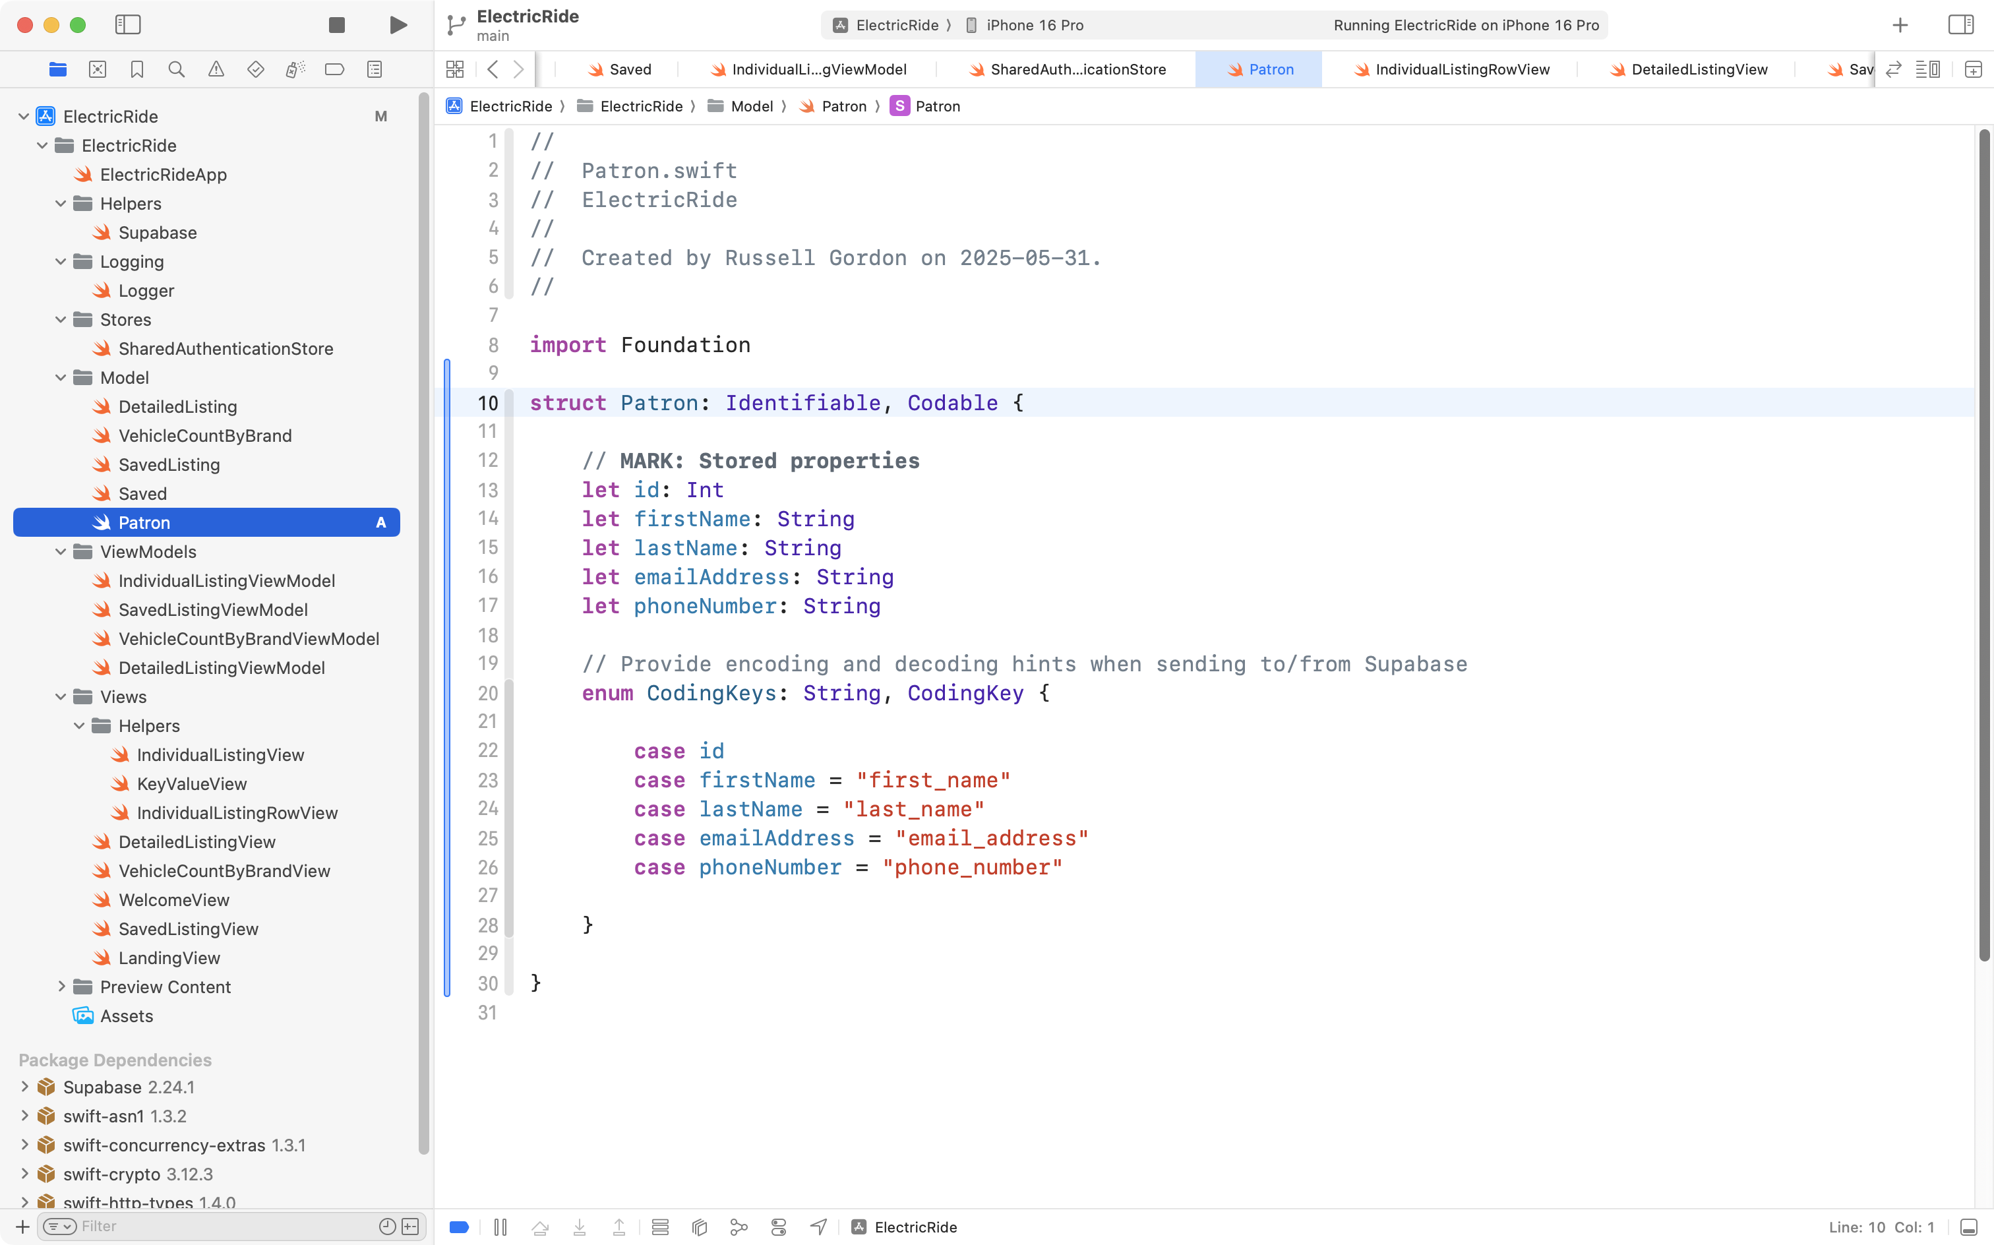Image resolution: width=1994 pixels, height=1245 pixels.
Task: Select iPhone 16 Pro run destination
Action: click(x=1034, y=24)
